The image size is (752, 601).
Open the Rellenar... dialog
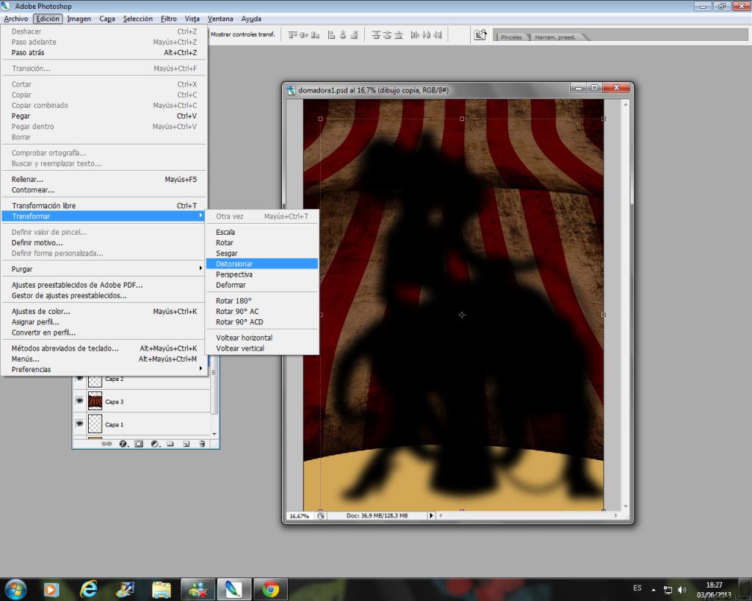tap(104, 179)
